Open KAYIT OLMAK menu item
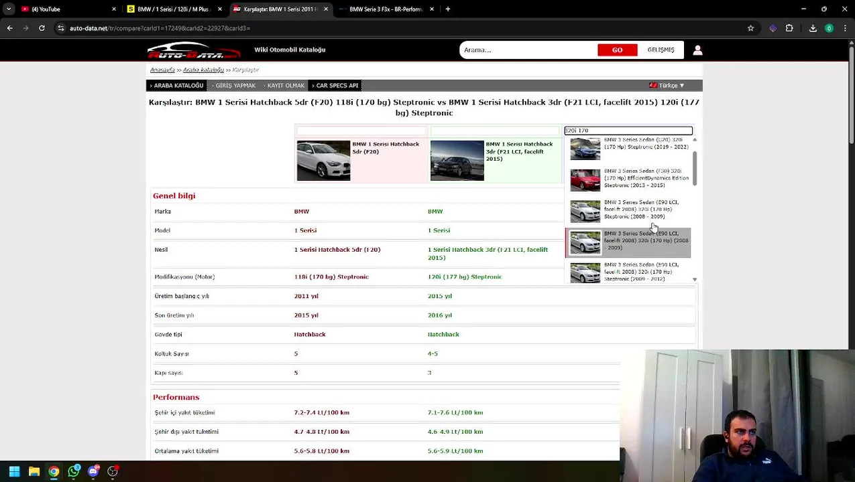855x482 pixels. click(284, 86)
